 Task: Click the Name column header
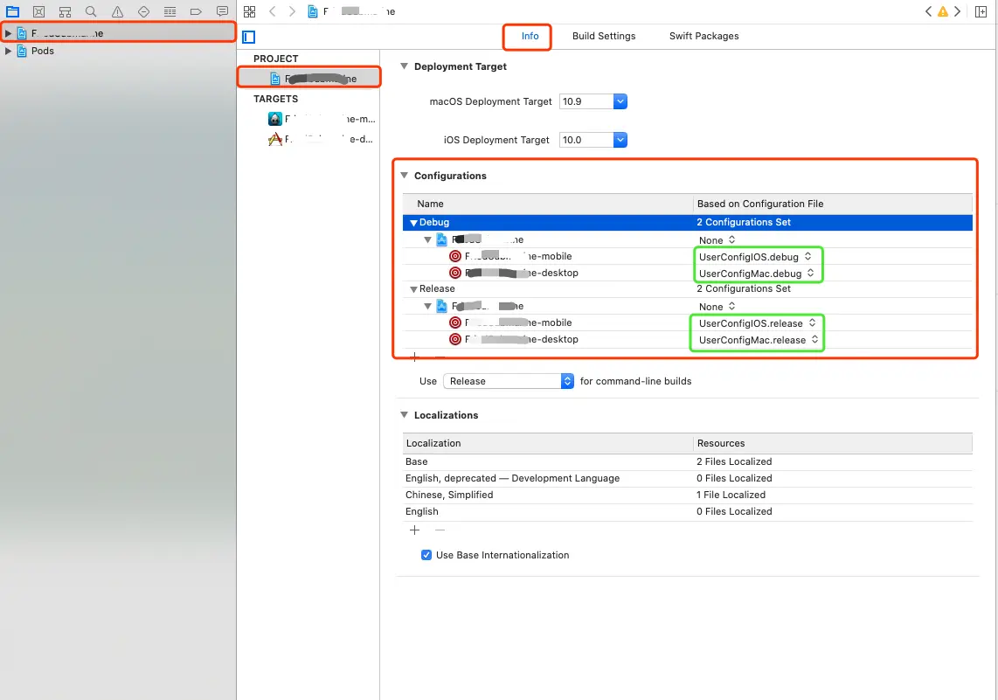tap(547, 204)
